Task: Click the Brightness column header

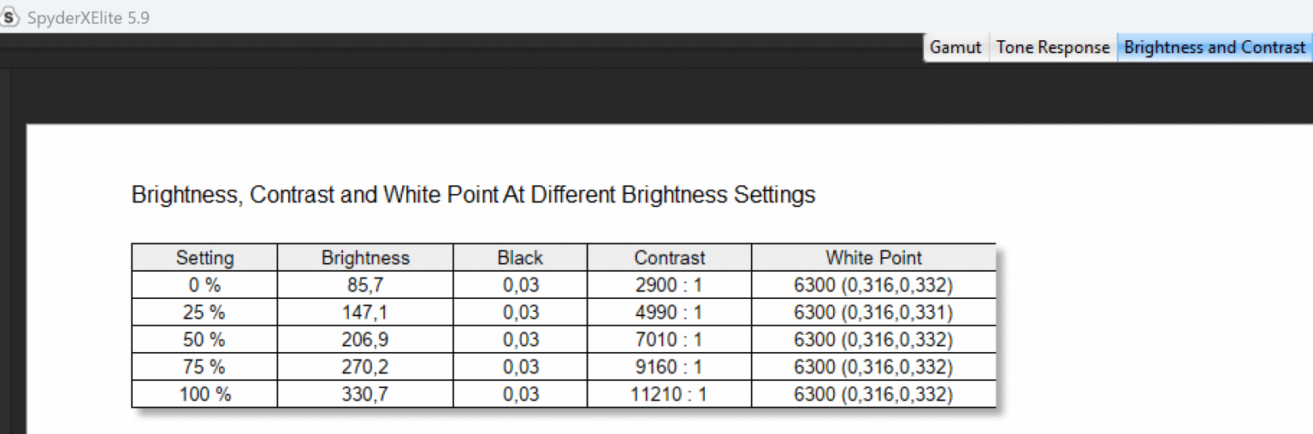Action: (x=365, y=258)
